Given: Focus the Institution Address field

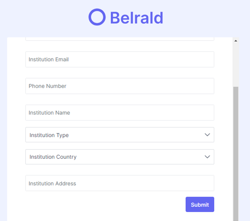Looking at the screenshot, I should point(120,183).
